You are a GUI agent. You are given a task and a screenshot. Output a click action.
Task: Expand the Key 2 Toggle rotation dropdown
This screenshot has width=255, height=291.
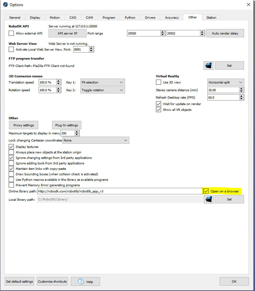[x=102, y=90]
